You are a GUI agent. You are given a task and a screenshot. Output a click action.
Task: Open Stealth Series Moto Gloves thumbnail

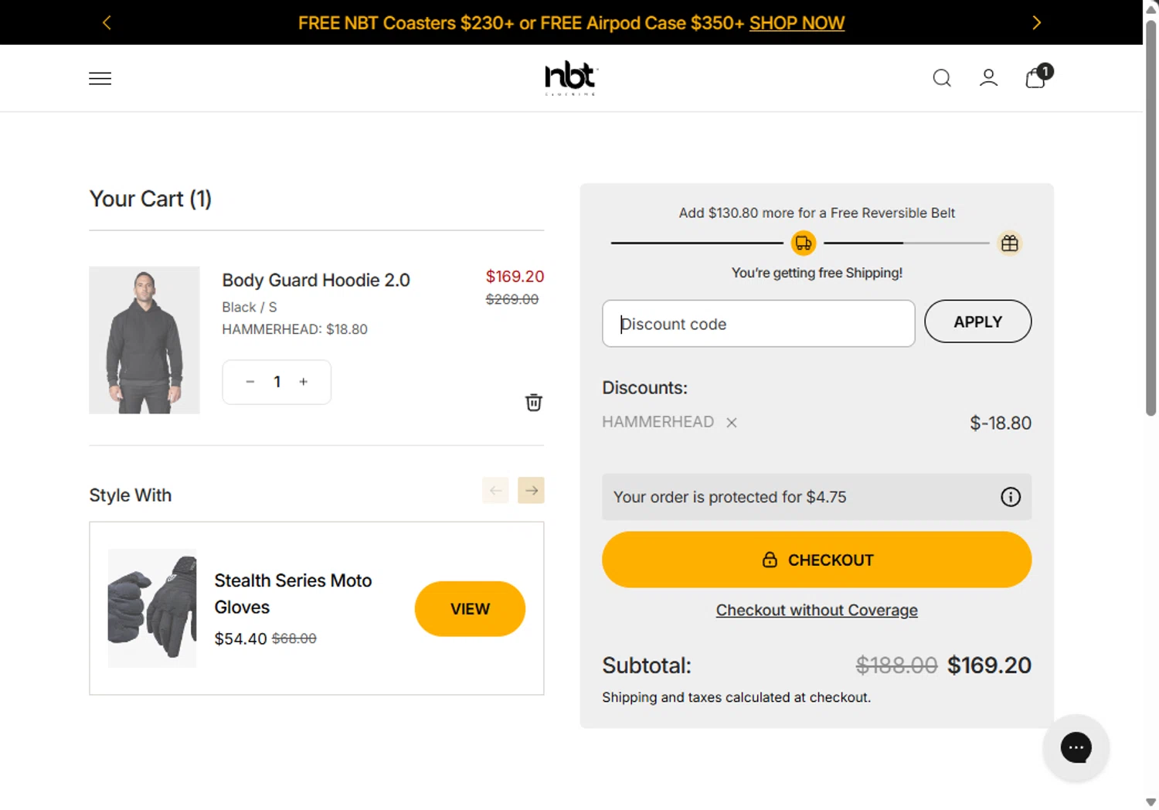coord(152,608)
